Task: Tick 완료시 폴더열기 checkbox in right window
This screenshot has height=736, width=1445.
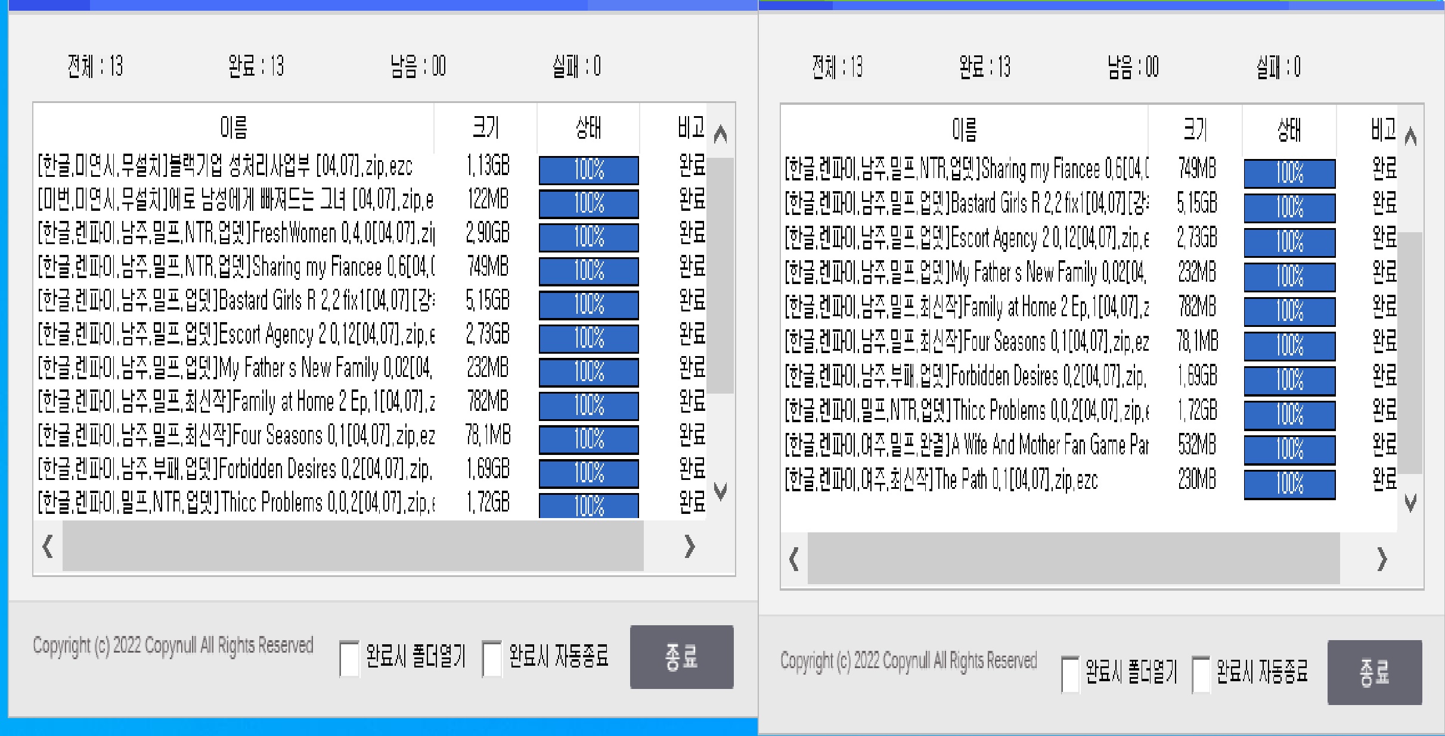Action: tap(1070, 674)
